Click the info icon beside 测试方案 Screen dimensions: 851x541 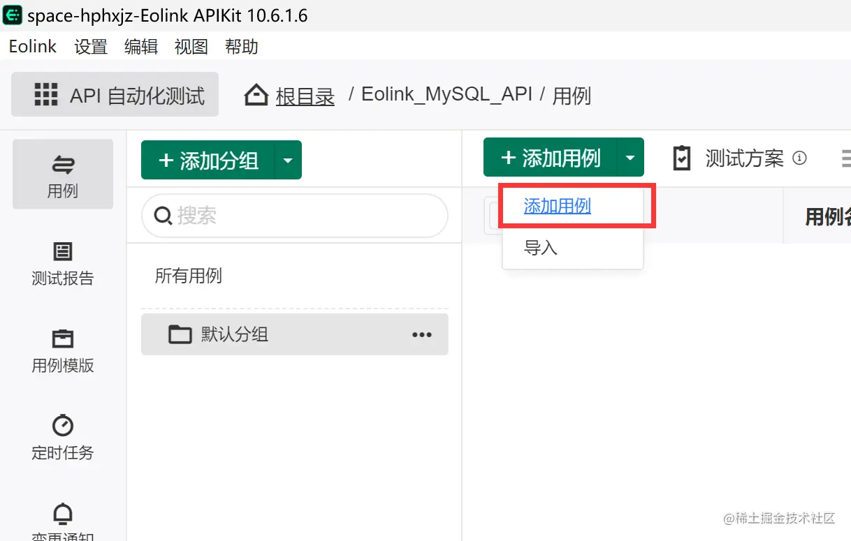click(x=799, y=158)
